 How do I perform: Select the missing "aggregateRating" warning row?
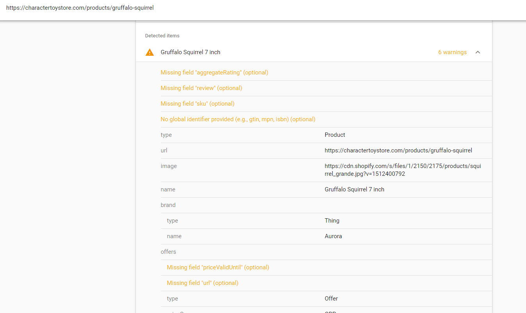214,73
